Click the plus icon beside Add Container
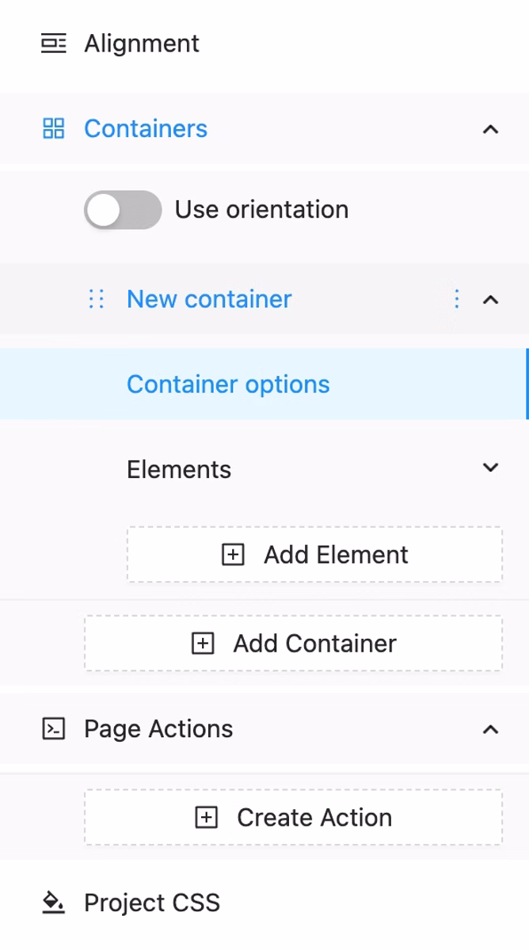Viewport: 529px width, 950px height. click(204, 644)
